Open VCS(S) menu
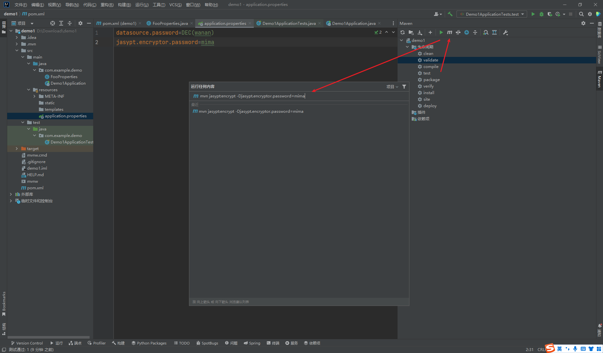The width and height of the screenshot is (603, 353). tap(176, 5)
